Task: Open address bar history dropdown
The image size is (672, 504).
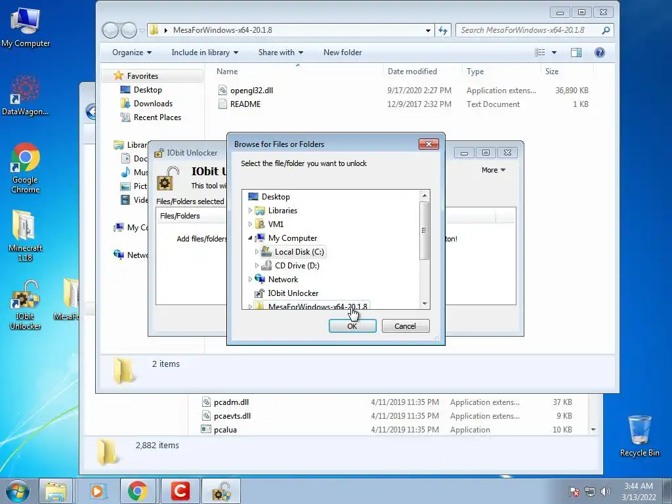Action: [x=428, y=30]
